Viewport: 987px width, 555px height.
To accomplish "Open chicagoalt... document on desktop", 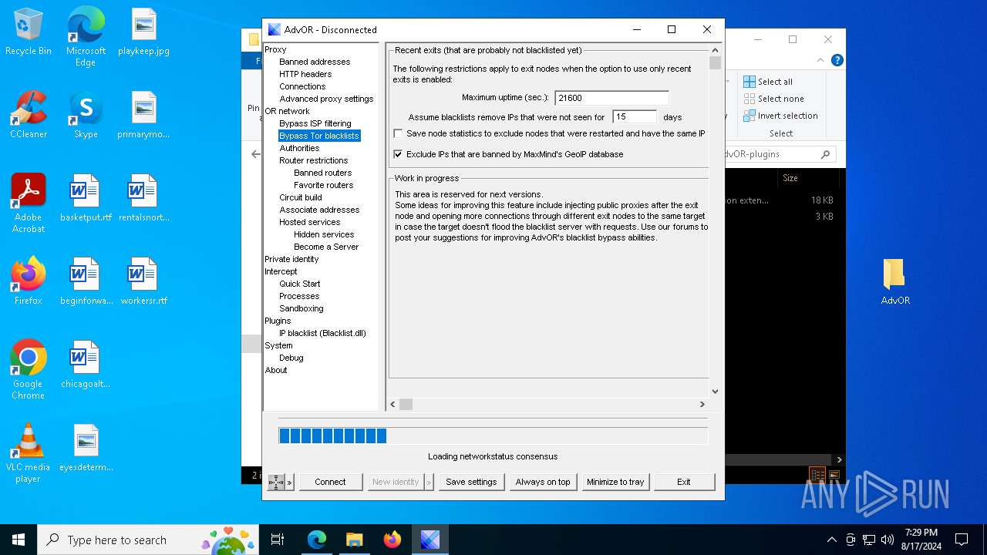I will point(86,365).
